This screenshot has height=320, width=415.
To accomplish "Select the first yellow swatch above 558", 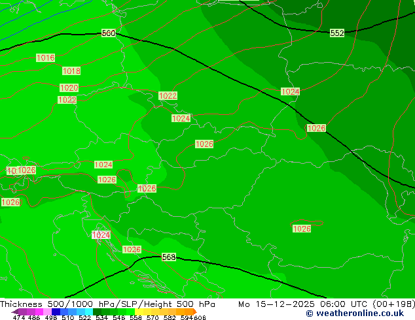I will [139, 312].
